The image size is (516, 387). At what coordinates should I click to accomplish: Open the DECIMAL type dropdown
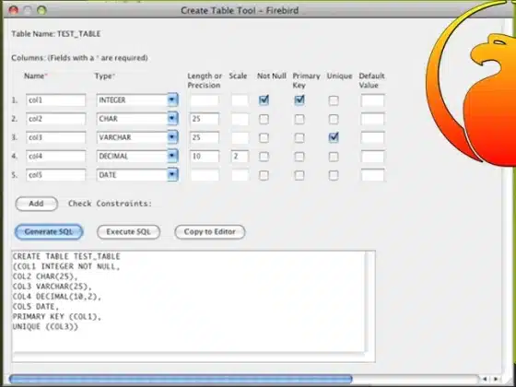pos(172,157)
